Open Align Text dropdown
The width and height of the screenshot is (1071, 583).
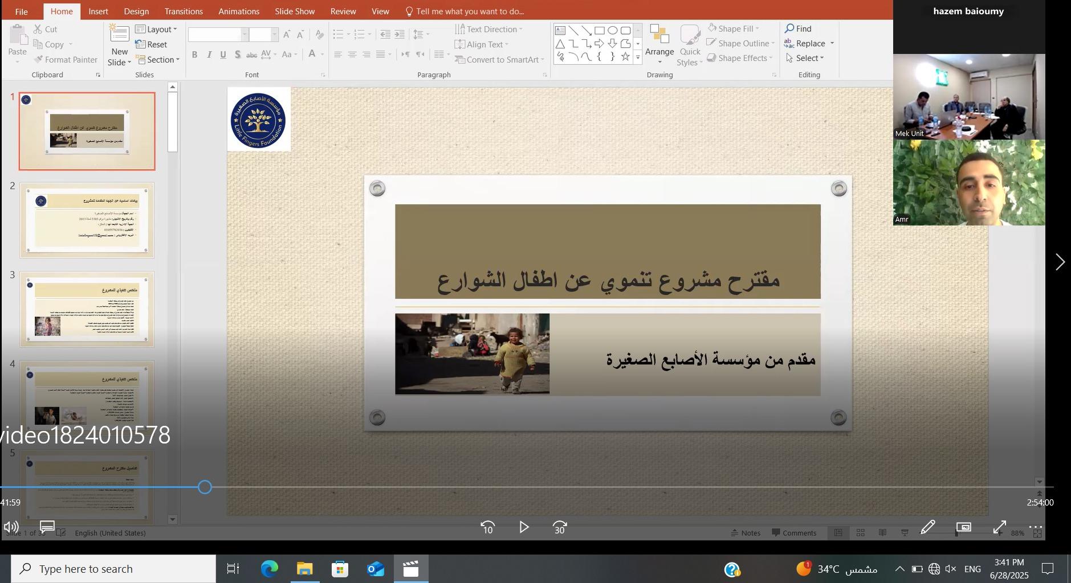[x=482, y=44]
